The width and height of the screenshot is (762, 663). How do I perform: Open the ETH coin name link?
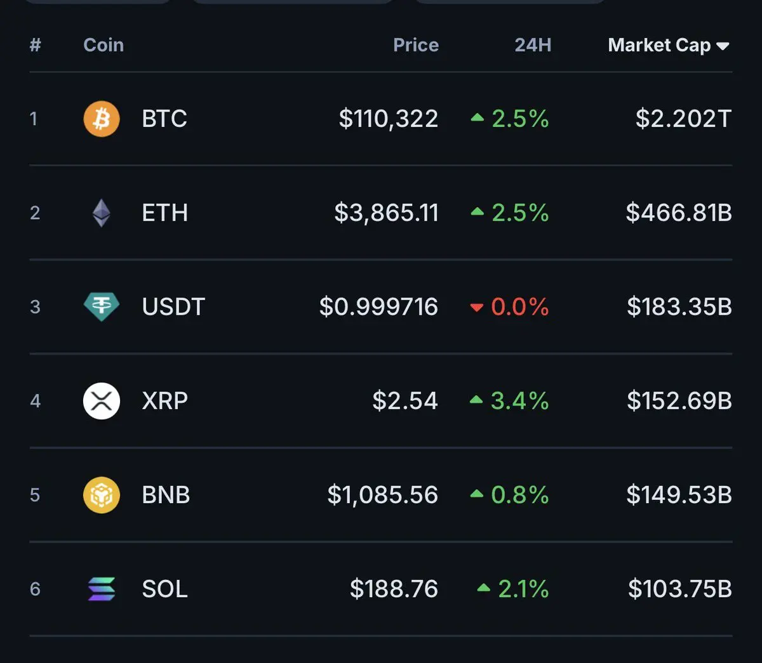click(x=165, y=213)
